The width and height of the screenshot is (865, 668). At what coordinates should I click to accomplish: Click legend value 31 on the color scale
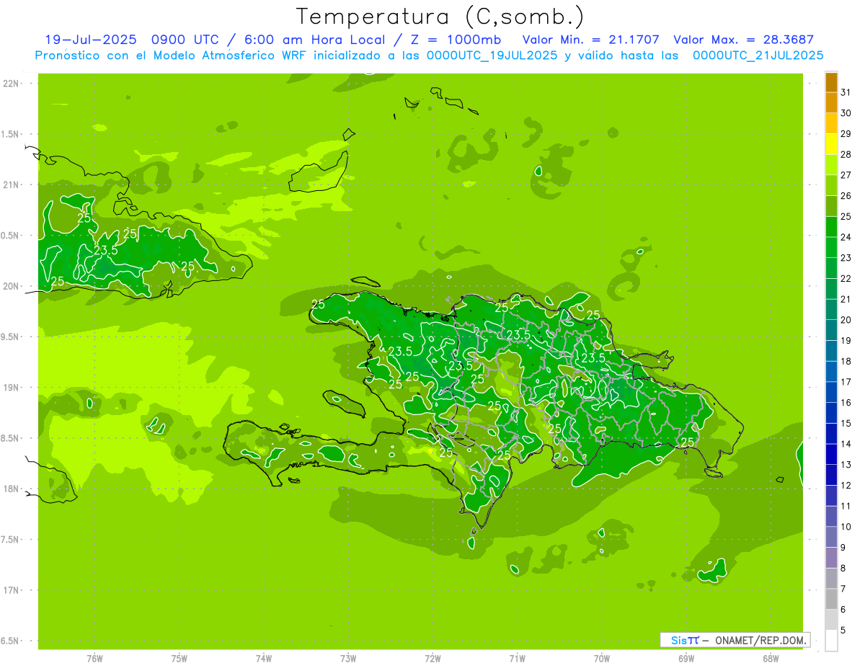[846, 92]
